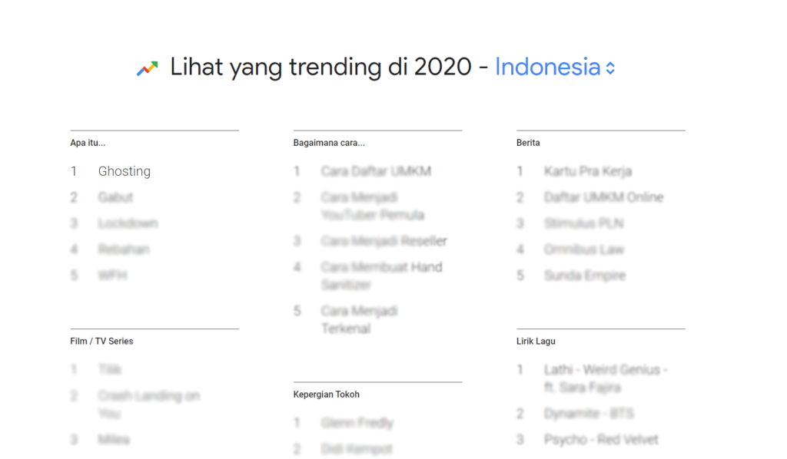Click the Google Trends arrow logo icon
This screenshot has width=787, height=459.
[x=148, y=68]
